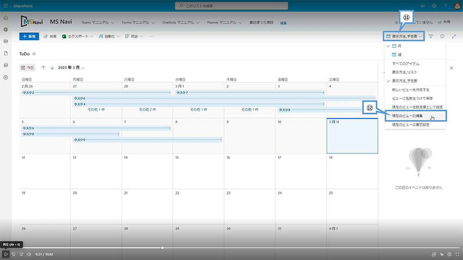
Task: Open the 自動化 dropdown menu
Action: 109,36
